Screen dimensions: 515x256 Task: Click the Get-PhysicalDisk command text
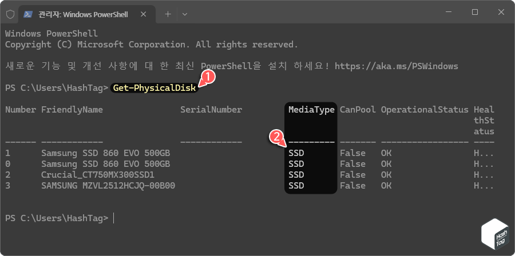[x=154, y=88]
